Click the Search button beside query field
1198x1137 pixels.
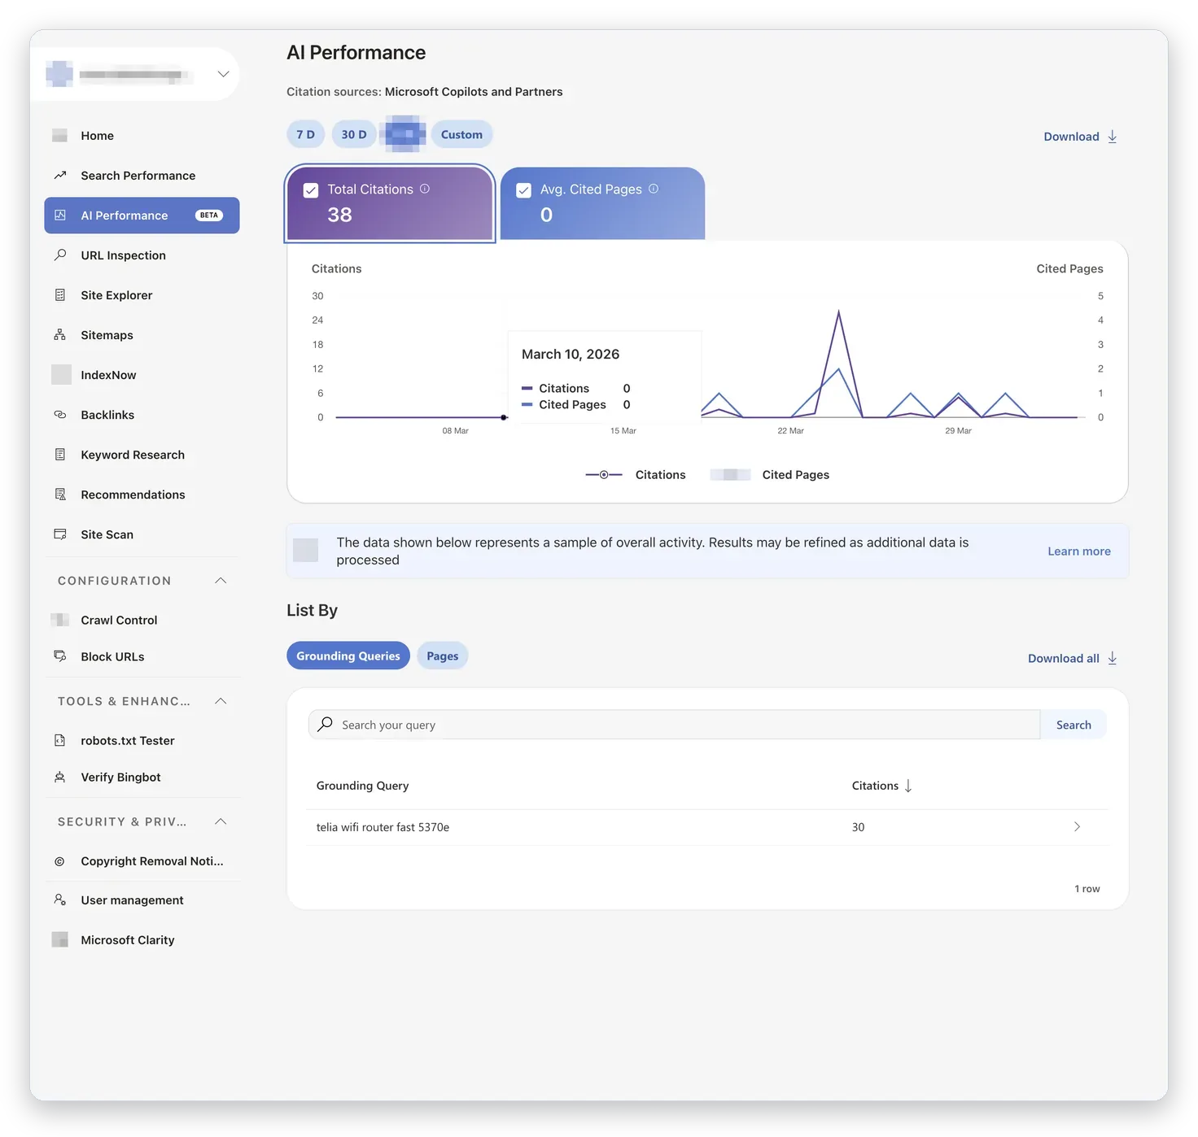(1073, 725)
